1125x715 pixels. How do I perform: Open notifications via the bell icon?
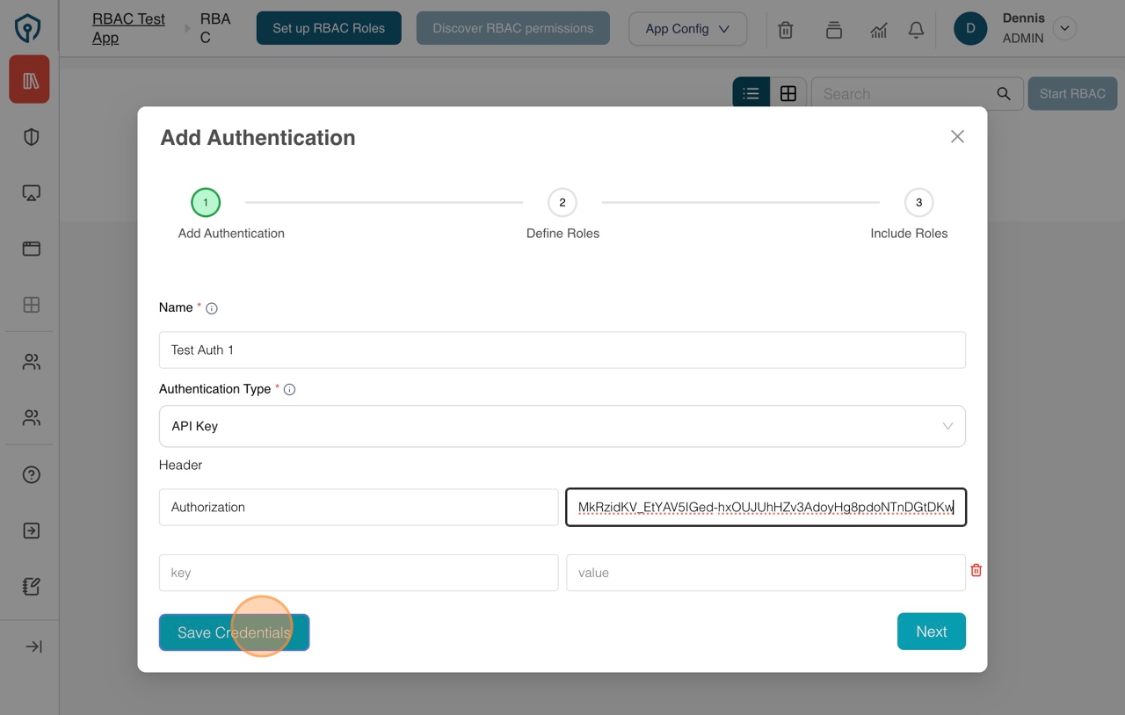tap(916, 30)
